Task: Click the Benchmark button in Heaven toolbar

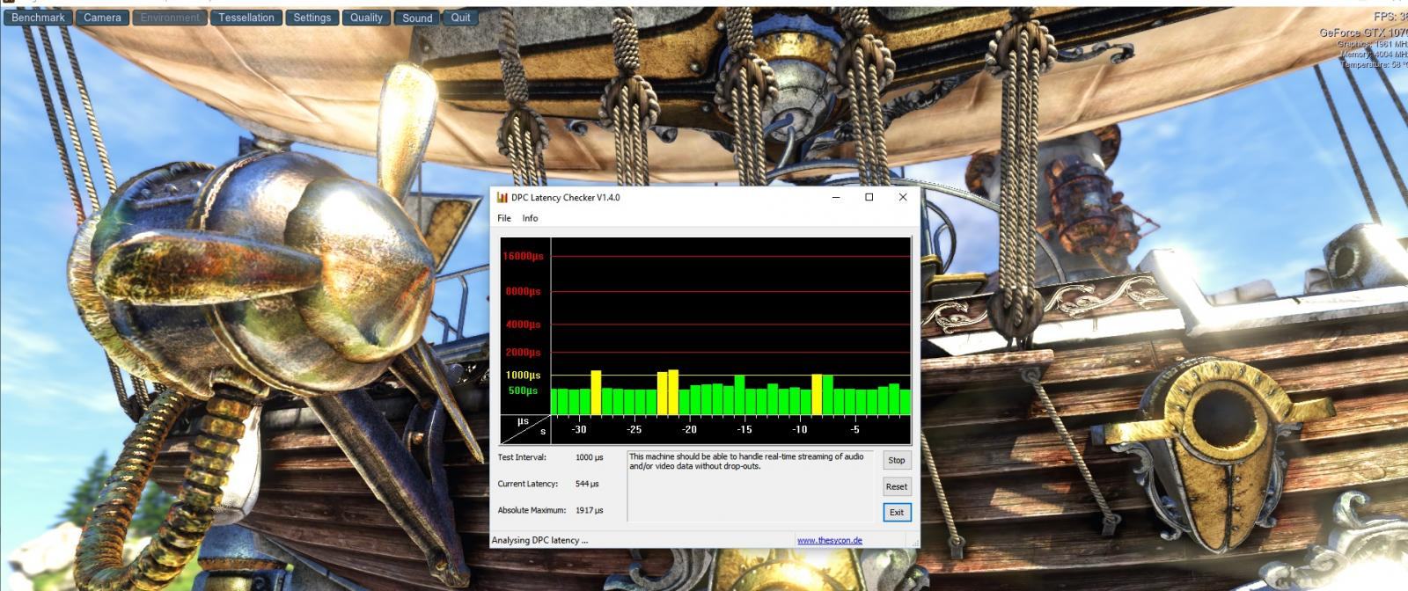Action: 37,18
